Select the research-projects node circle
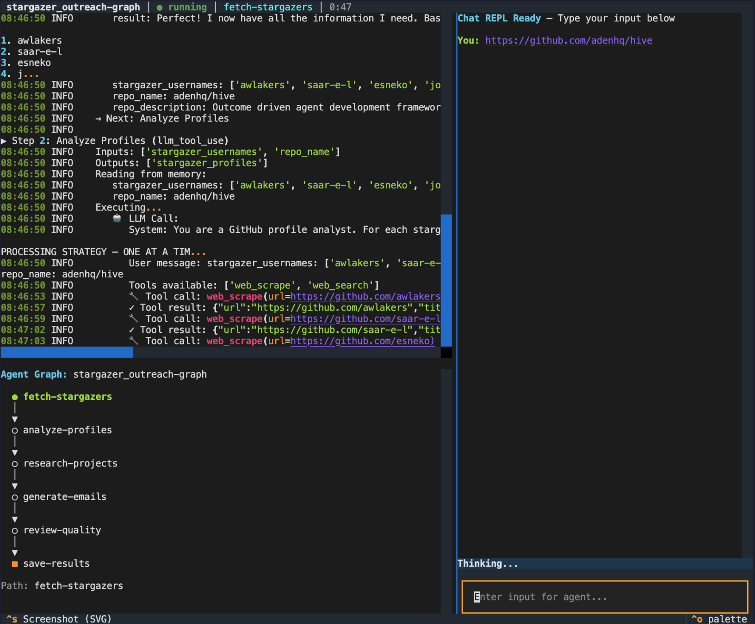This screenshot has width=755, height=624. tap(15, 464)
